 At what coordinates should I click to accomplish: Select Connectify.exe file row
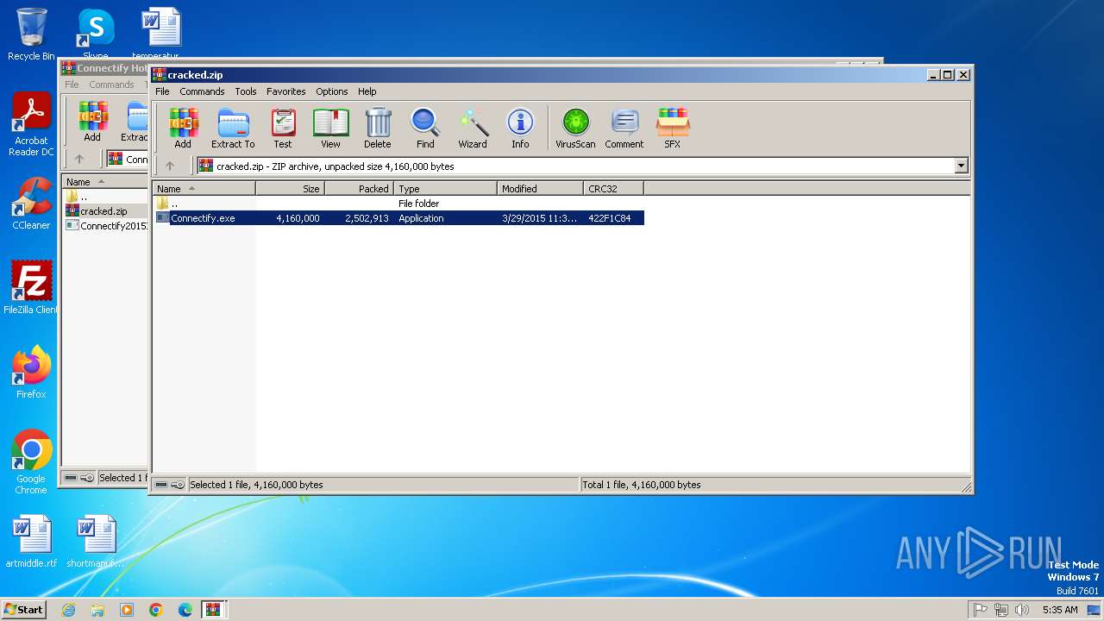[x=399, y=218]
